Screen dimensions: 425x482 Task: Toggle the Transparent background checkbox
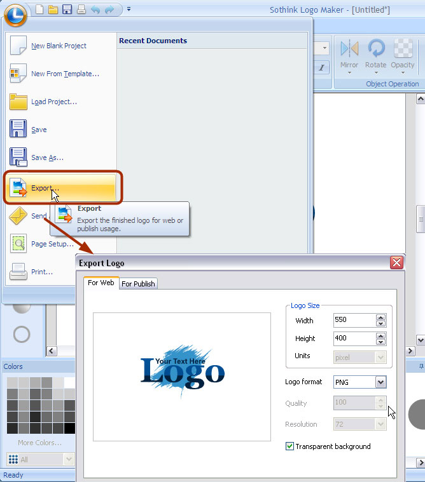(x=289, y=446)
